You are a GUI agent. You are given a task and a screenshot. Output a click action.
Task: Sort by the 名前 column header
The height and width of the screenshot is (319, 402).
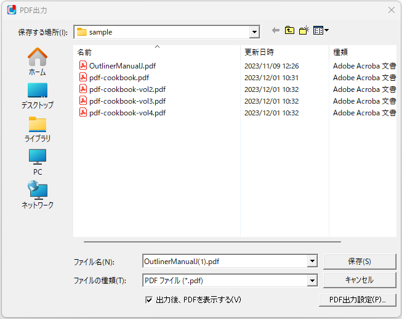pyautogui.click(x=157, y=52)
